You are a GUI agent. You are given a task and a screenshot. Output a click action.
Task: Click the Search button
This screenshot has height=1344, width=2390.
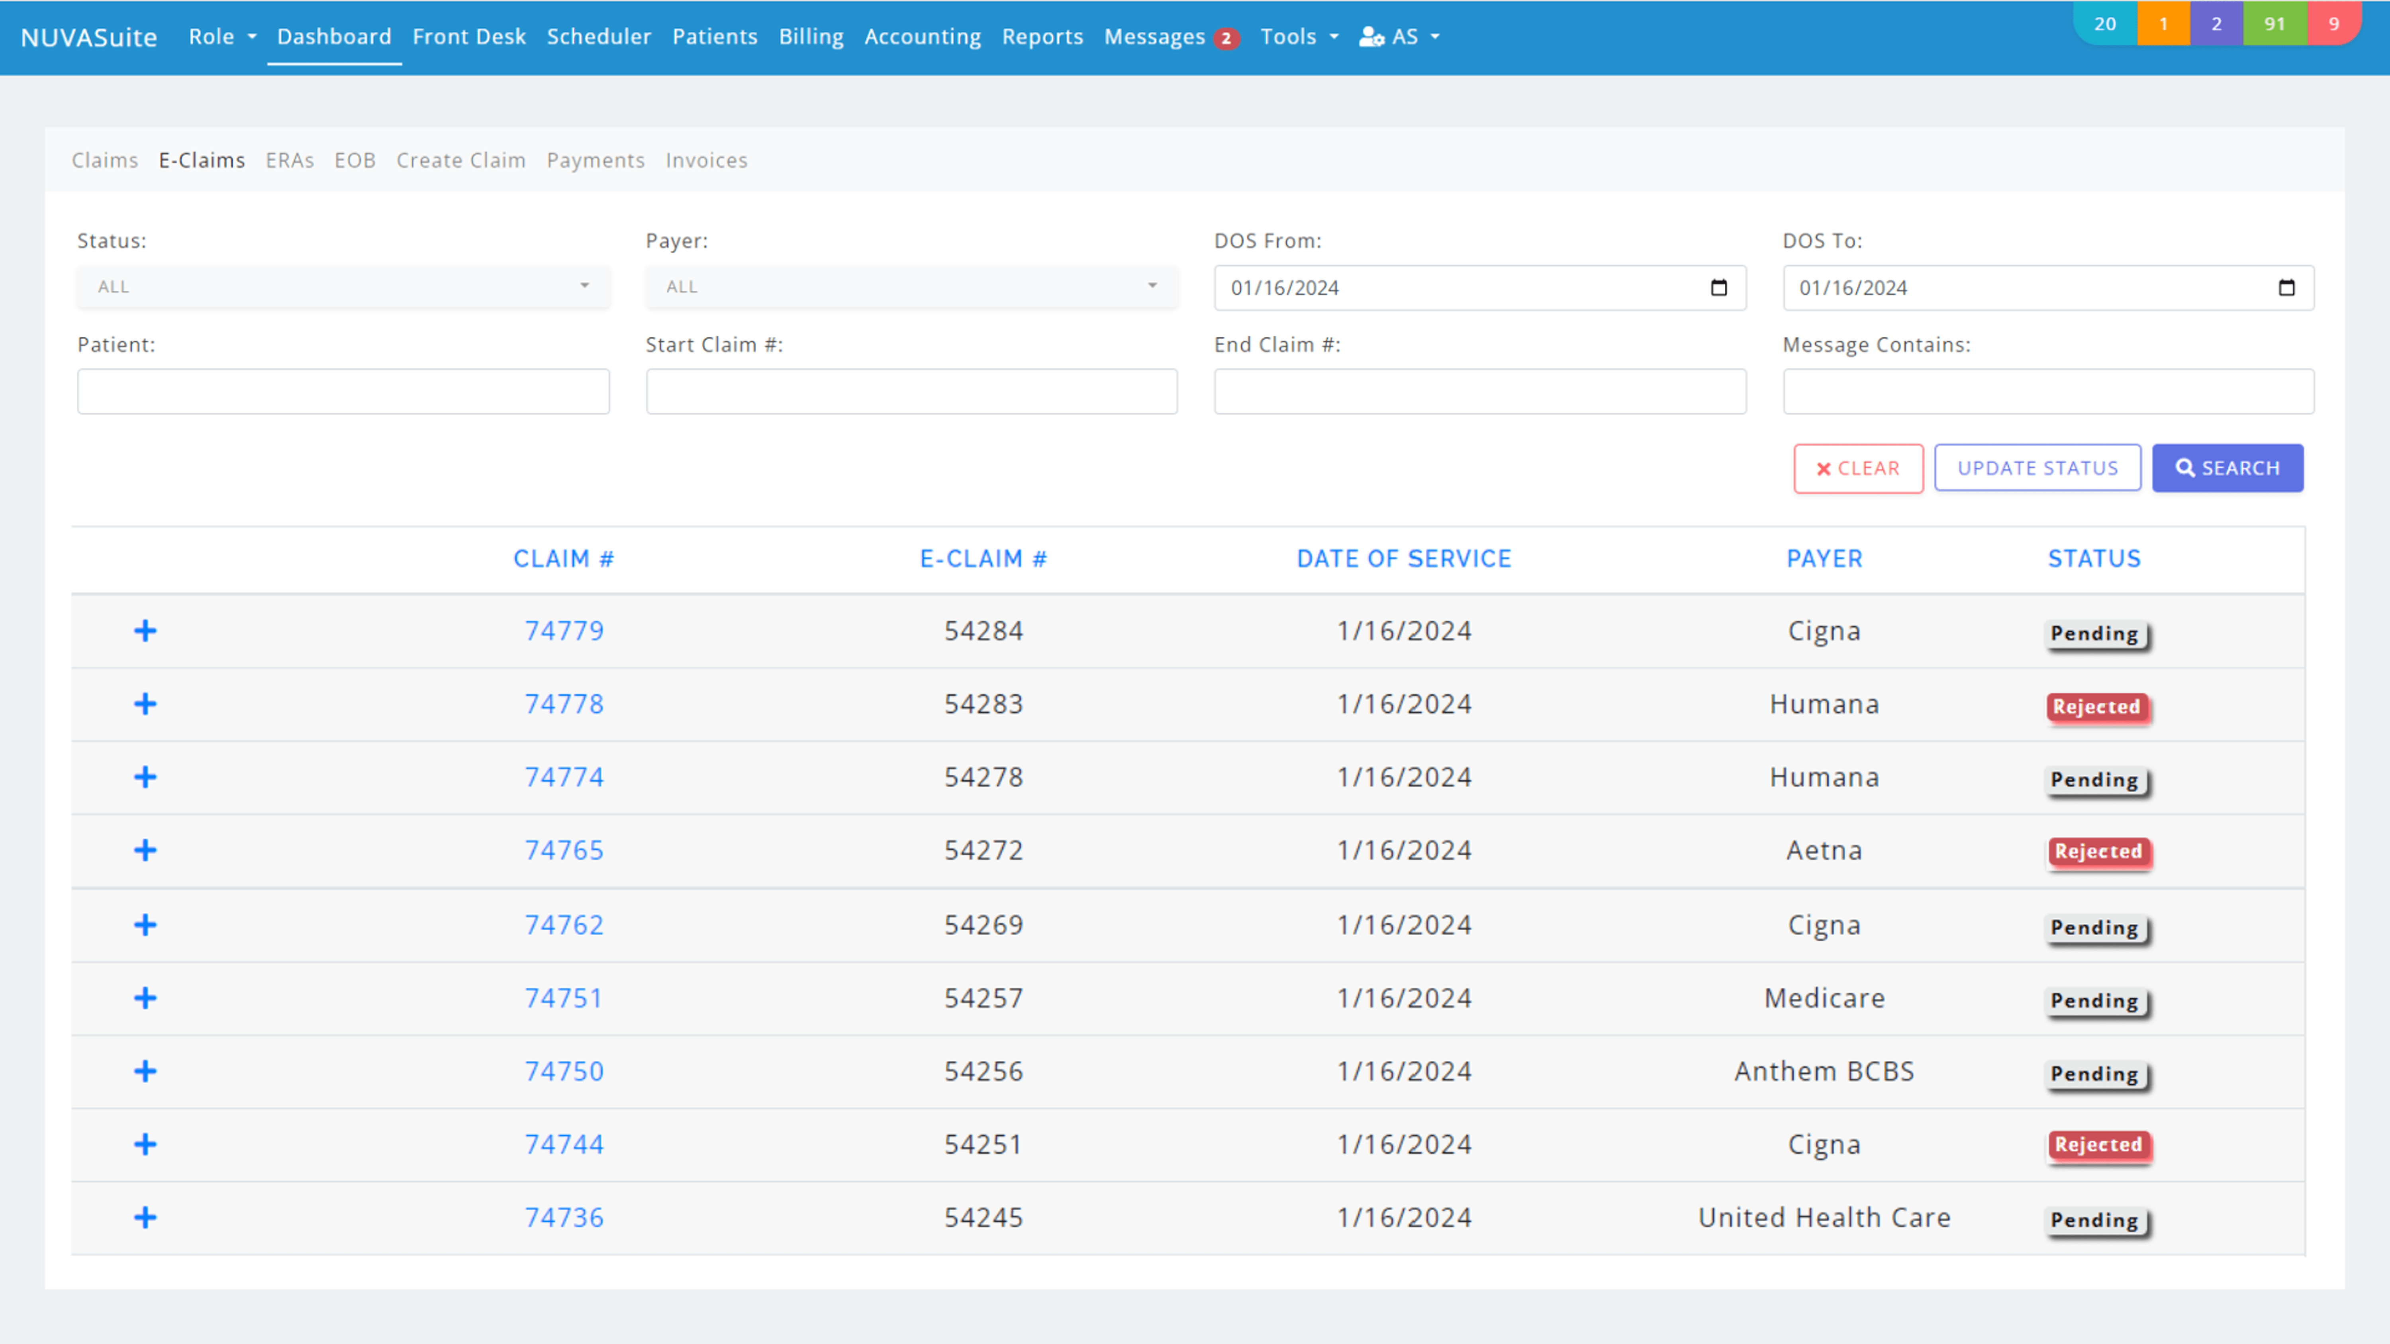click(2227, 468)
